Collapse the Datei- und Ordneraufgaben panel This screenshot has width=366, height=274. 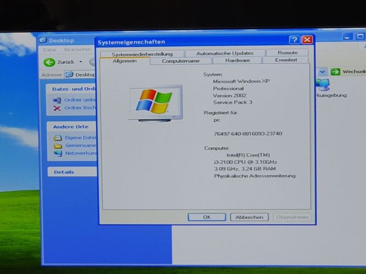71,89
